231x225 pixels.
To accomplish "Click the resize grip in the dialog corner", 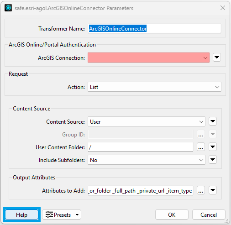I will [226, 221].
